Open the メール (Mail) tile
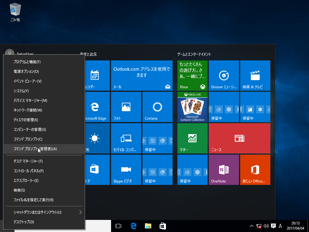 coord(142,75)
